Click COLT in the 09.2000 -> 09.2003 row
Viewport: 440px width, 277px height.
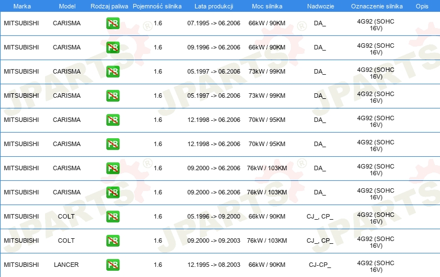point(66,240)
